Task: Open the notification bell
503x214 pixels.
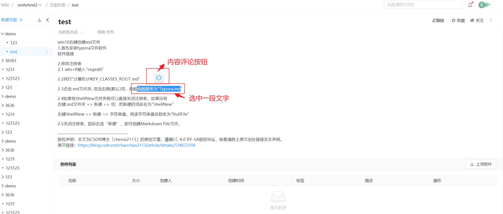Action: tap(470, 5)
